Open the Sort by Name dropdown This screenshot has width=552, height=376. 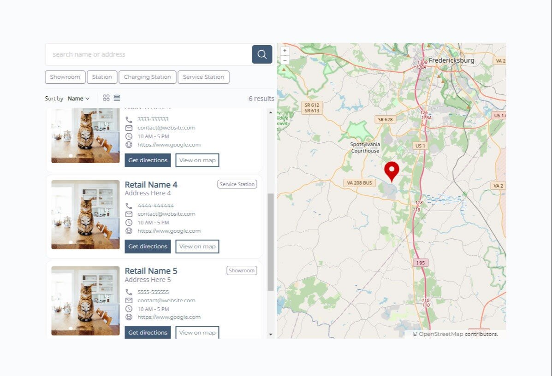[x=78, y=99]
